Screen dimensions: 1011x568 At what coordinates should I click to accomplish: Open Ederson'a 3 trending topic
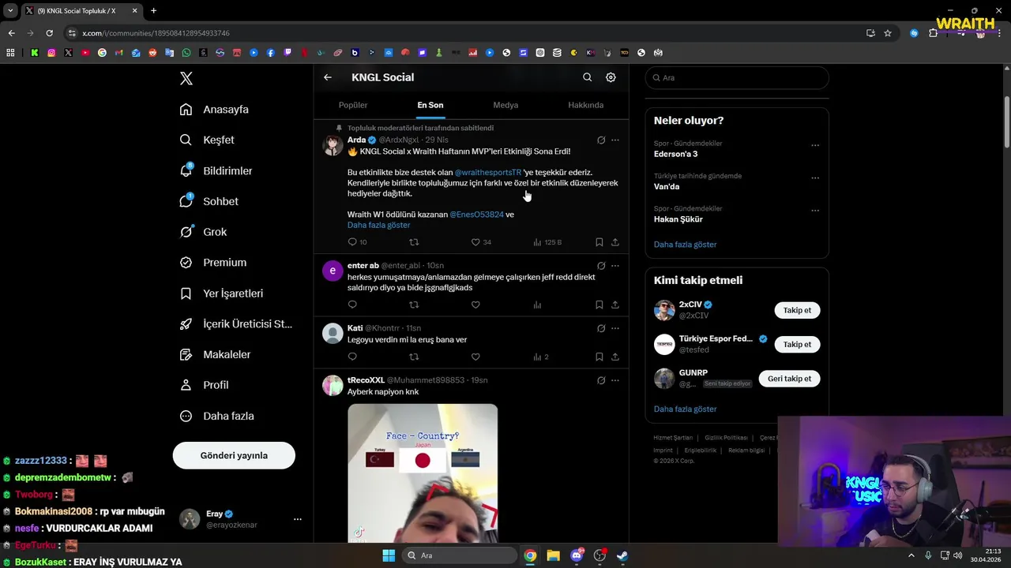pos(676,154)
